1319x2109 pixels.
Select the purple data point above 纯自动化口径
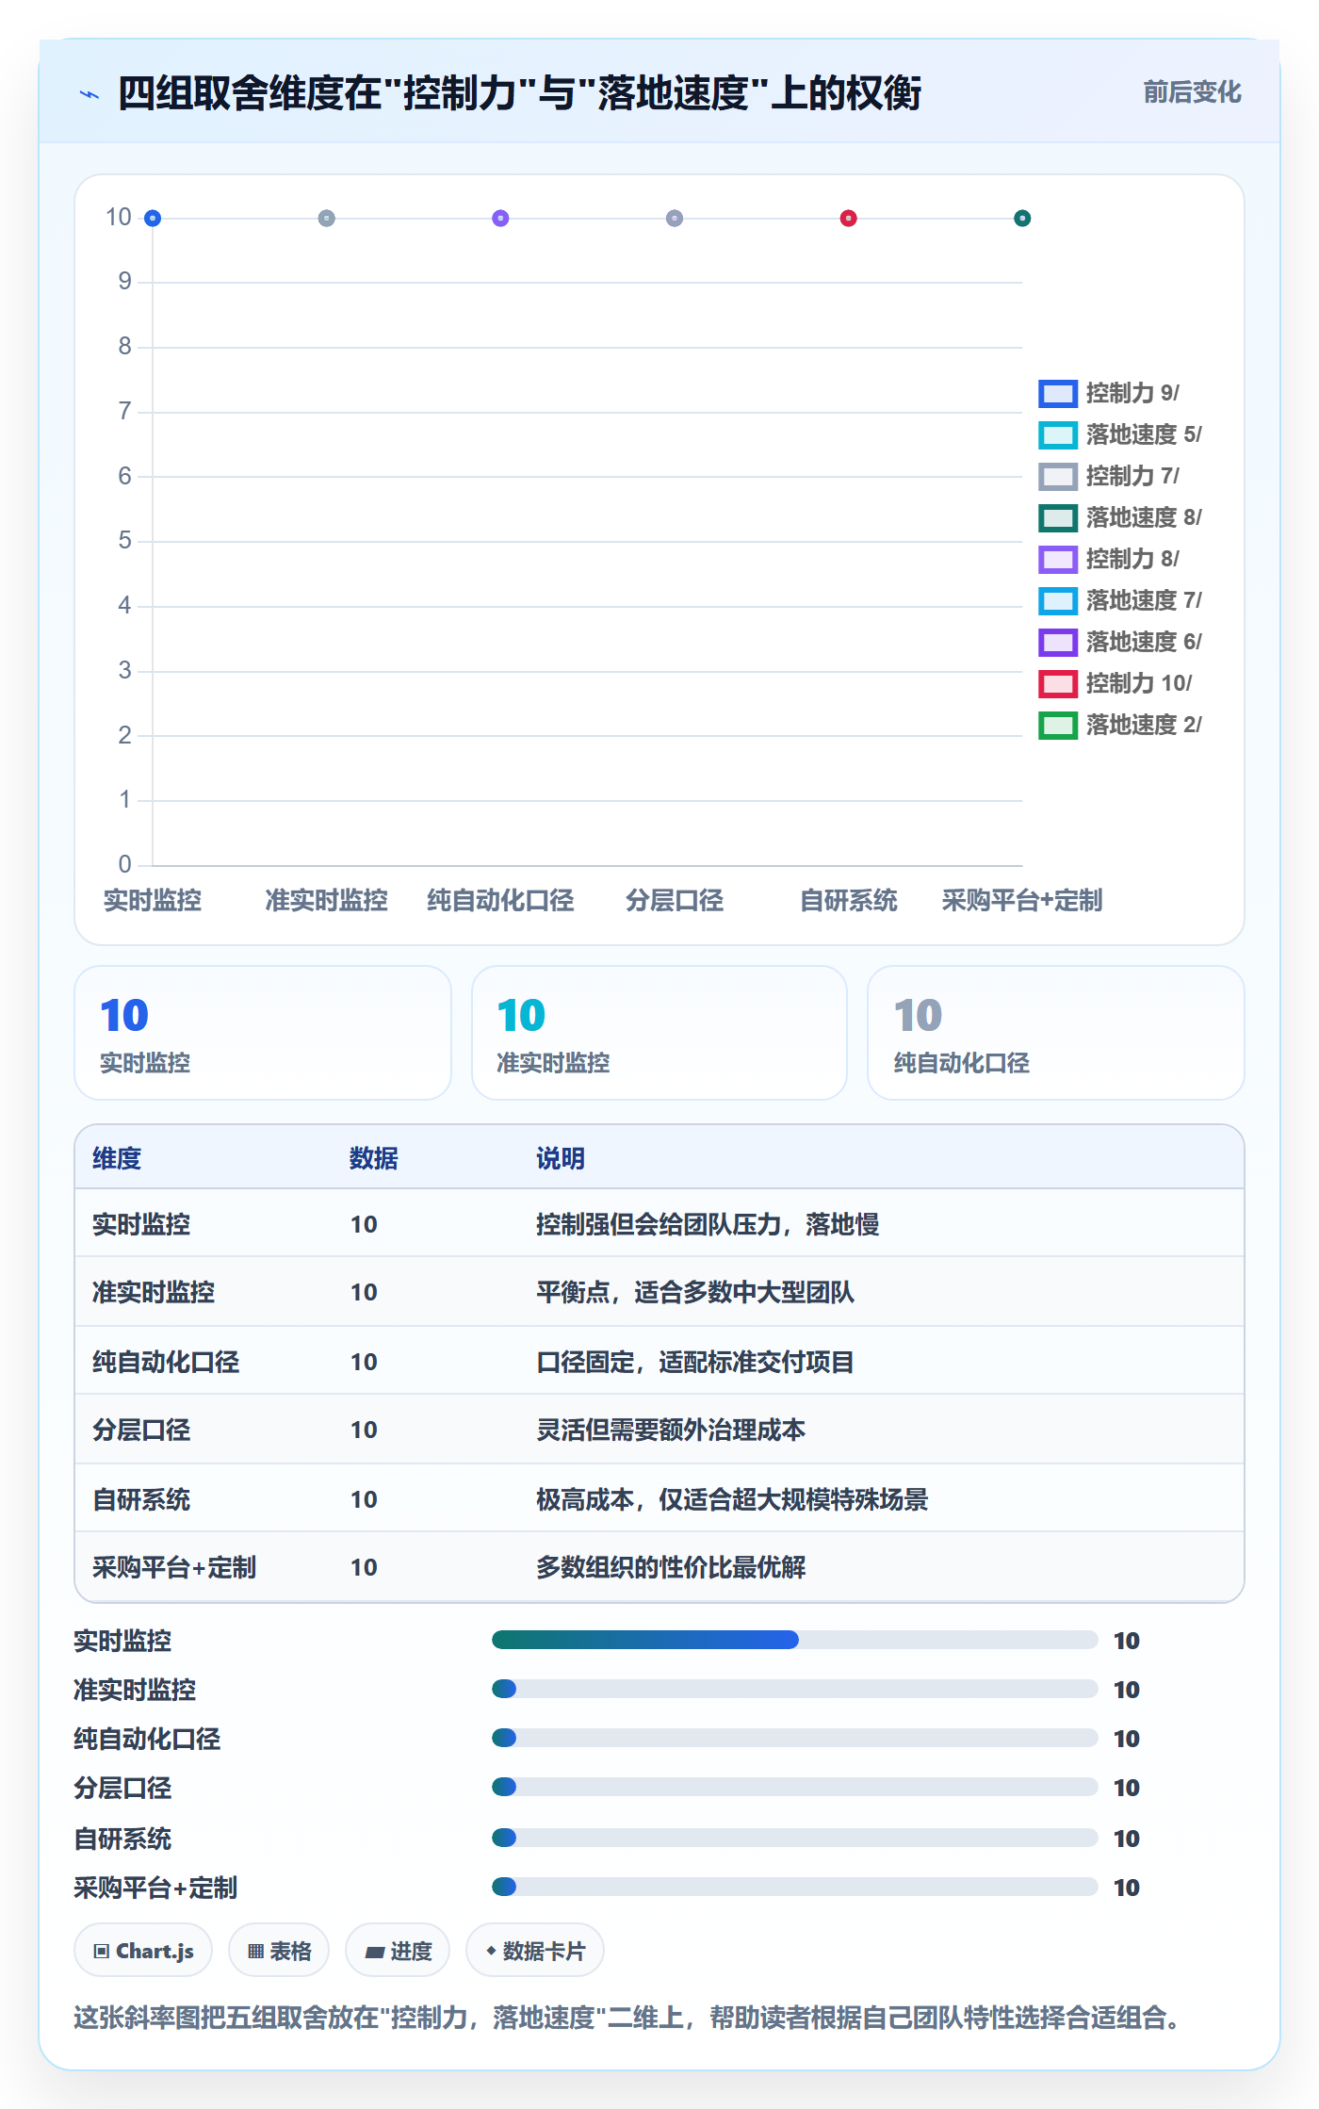[500, 219]
